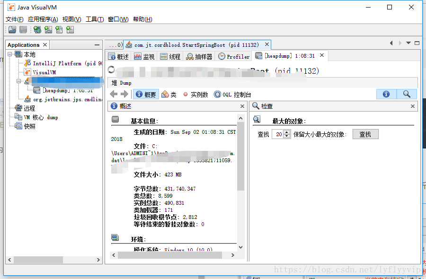Select 快照 node in the tree
Screen dimensions: 426x279
click(25, 126)
